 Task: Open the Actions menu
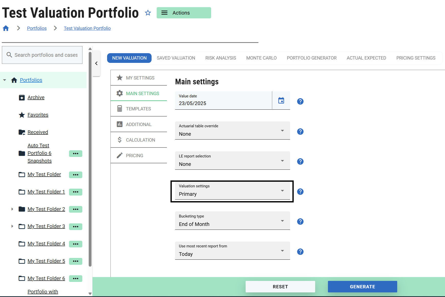(184, 13)
